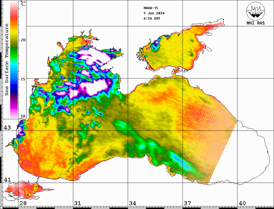Click the '10' tick label on legend
This screenshot has height=209, width=274.
(23, 116)
